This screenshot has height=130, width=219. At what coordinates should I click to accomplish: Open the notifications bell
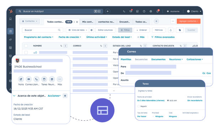click(158, 11)
